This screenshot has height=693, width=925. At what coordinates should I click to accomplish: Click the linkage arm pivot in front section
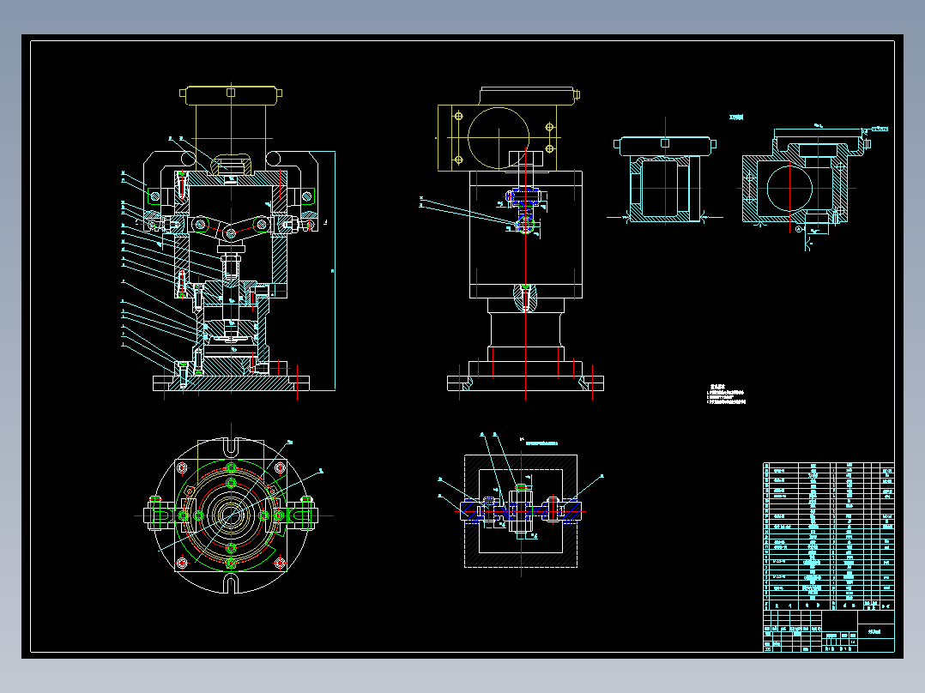point(231,233)
